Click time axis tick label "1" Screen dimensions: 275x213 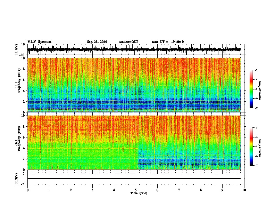coord(49,190)
